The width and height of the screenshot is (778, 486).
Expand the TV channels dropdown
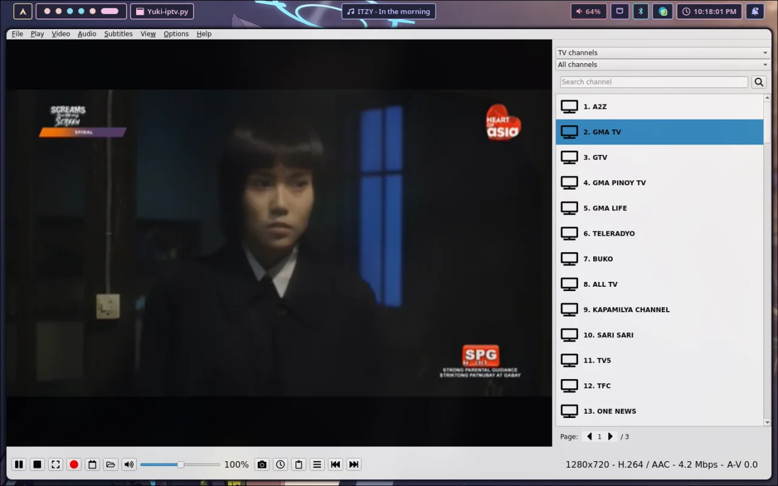point(663,53)
